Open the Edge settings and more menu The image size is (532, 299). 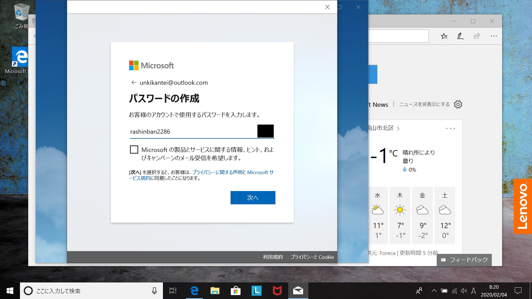tap(493, 36)
